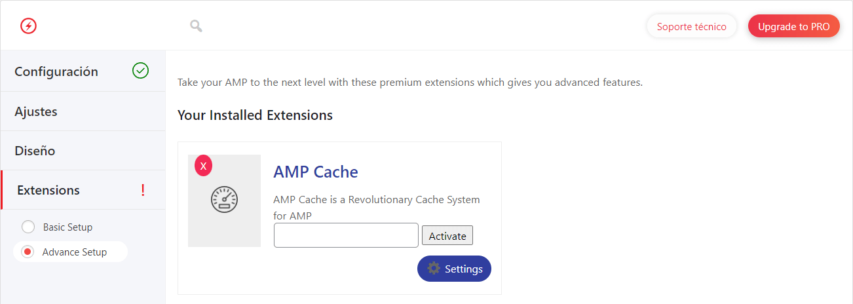Click Upgrade to PRO
This screenshot has width=853, height=304.
click(x=794, y=27)
